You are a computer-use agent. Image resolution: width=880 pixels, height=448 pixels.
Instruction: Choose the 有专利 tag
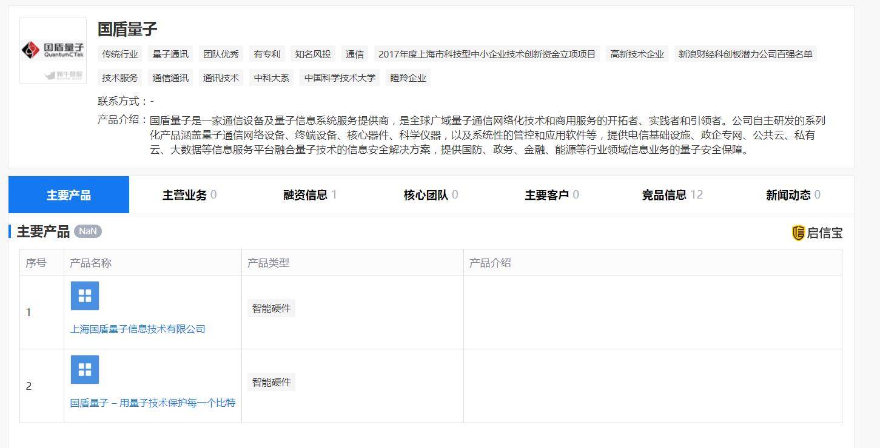point(267,54)
